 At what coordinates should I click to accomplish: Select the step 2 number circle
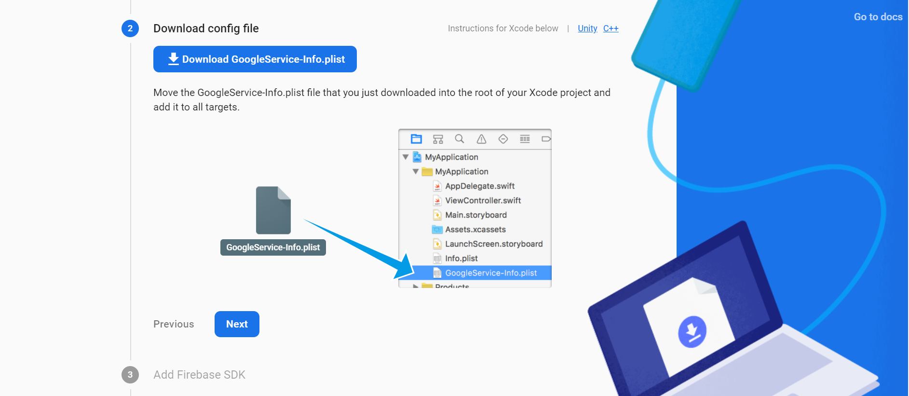point(130,28)
